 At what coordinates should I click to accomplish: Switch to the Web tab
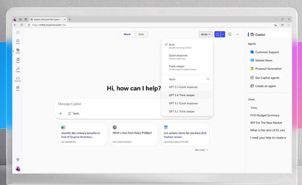coord(141,34)
